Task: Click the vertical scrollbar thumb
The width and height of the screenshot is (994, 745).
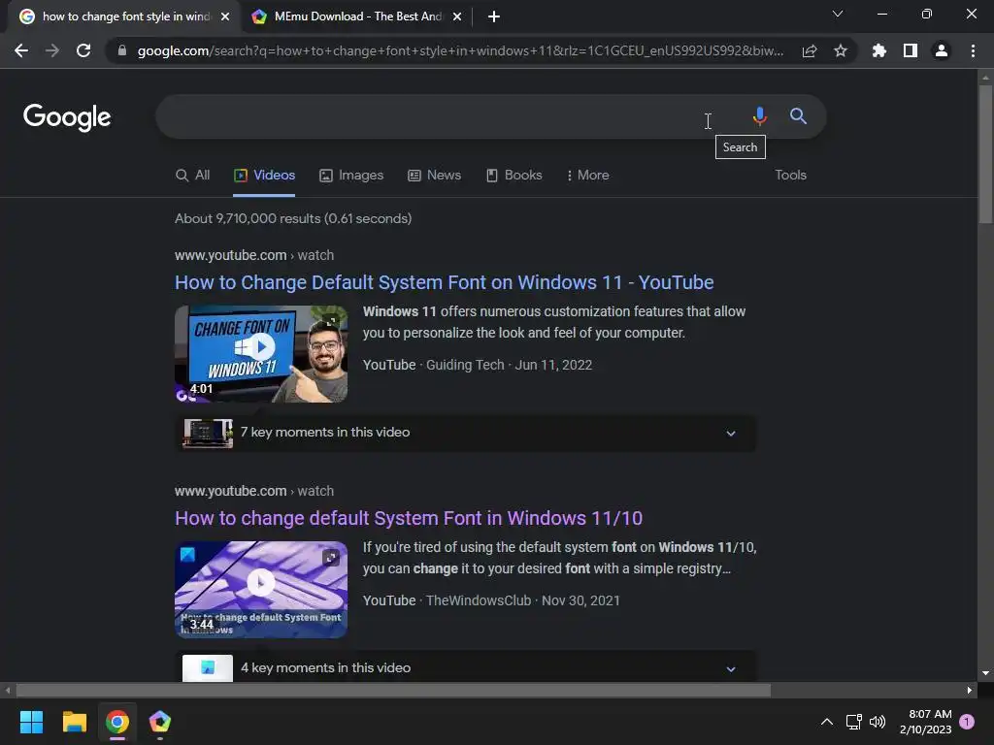Action: coord(985,154)
